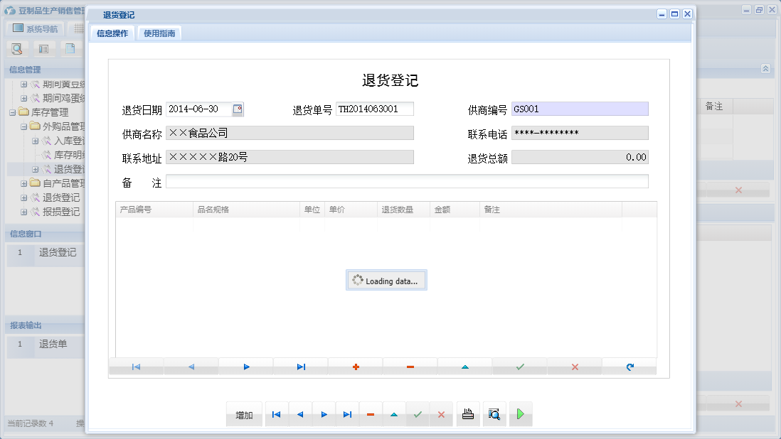Click inside the 备注 input field
The image size is (781, 439).
(x=407, y=181)
